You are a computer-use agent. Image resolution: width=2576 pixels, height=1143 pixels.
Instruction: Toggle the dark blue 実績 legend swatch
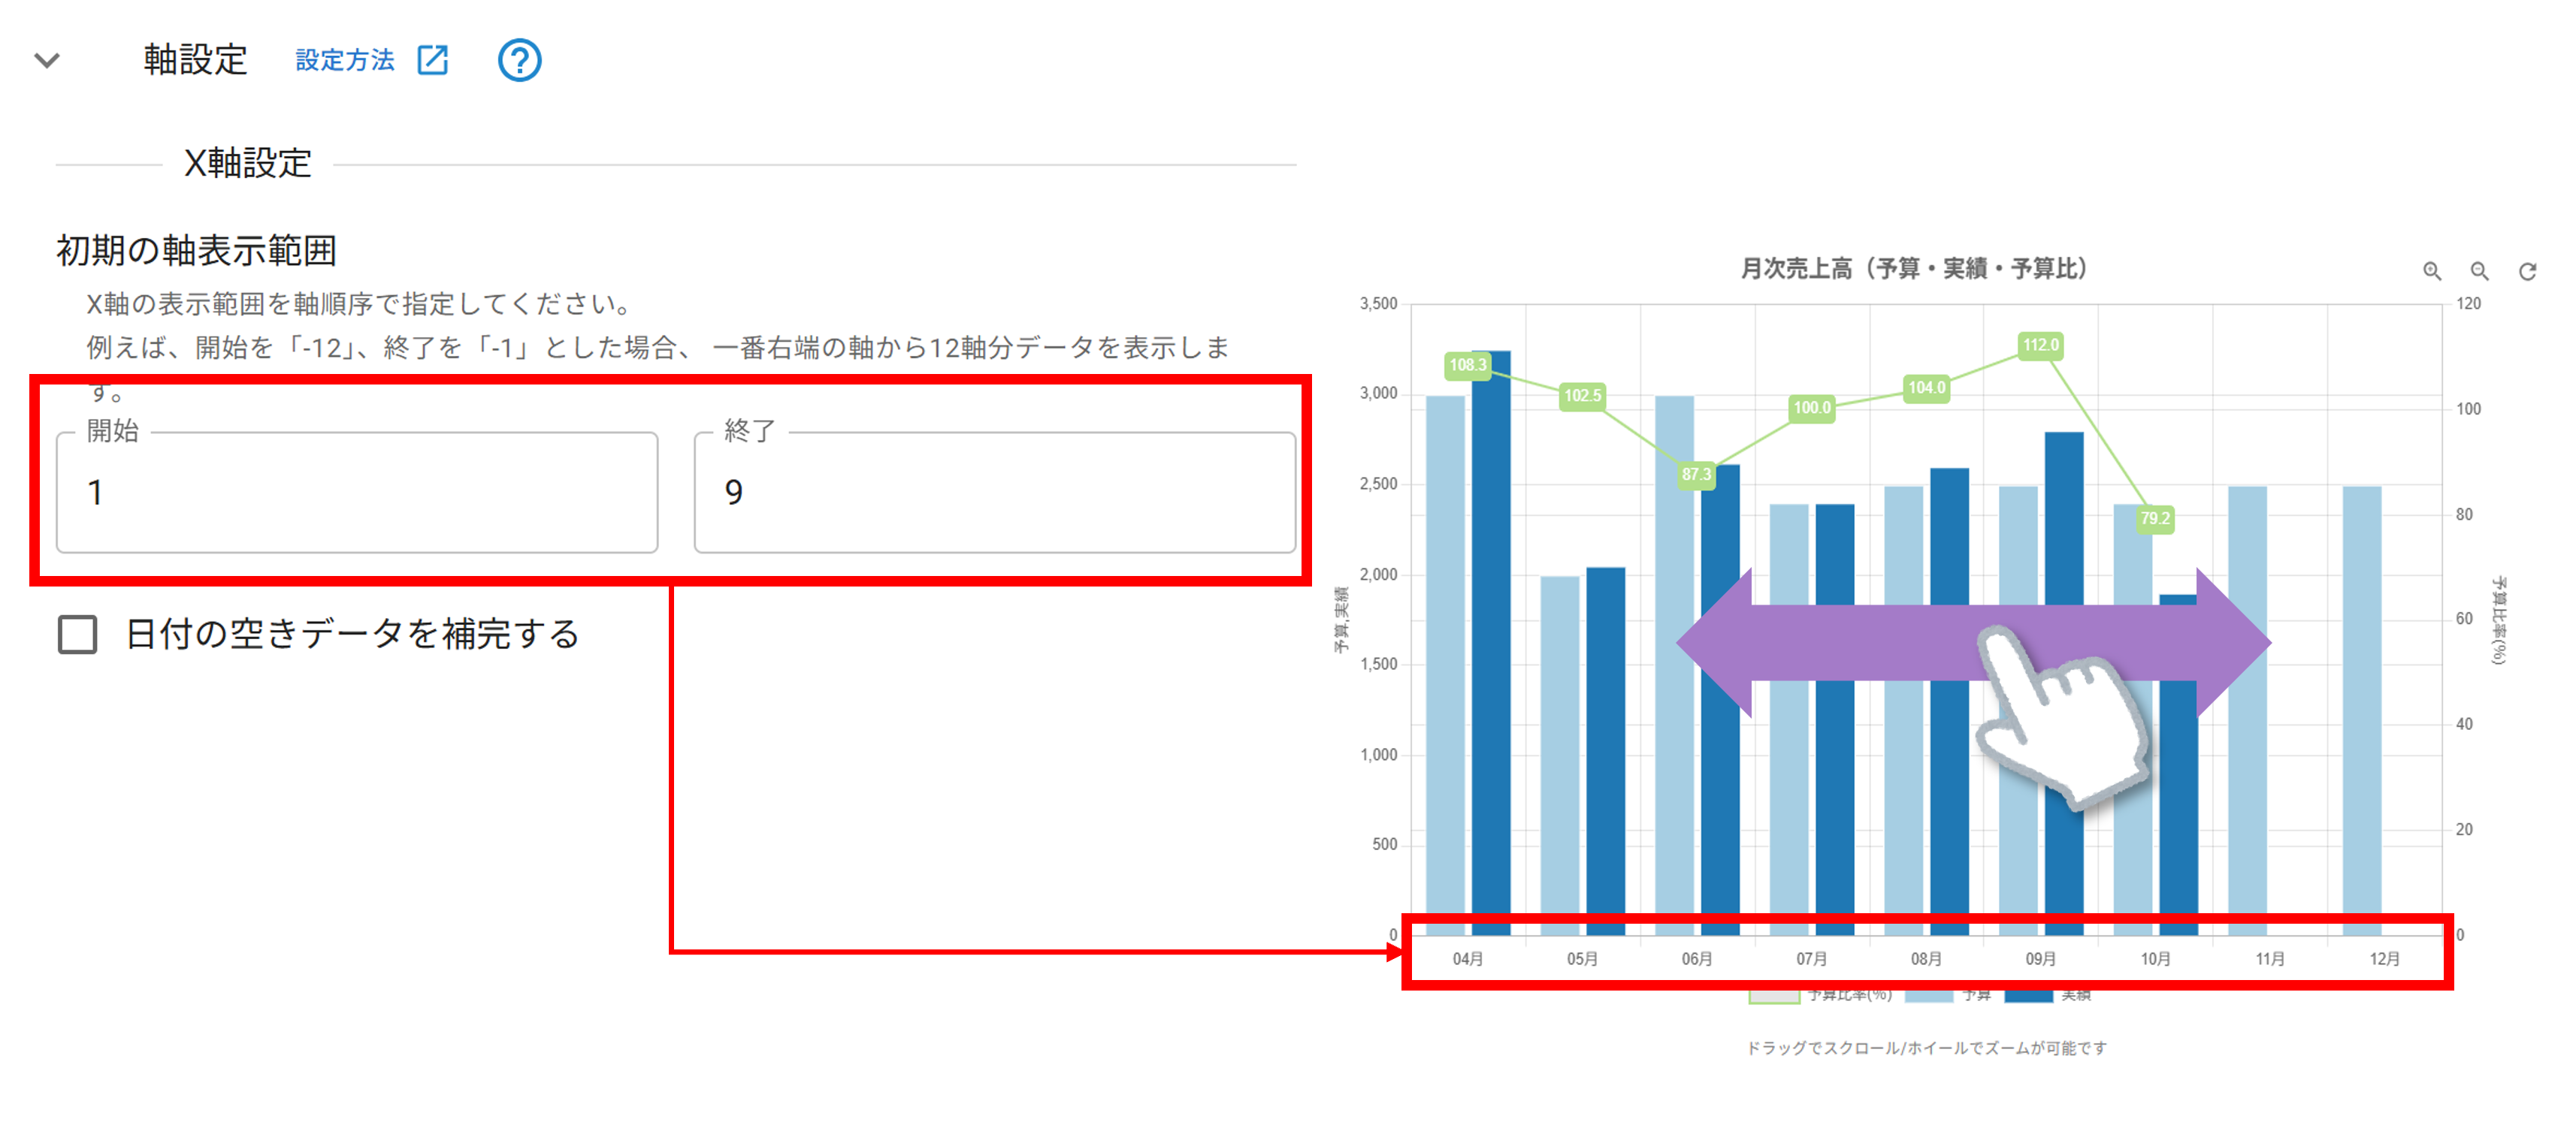click(2028, 996)
